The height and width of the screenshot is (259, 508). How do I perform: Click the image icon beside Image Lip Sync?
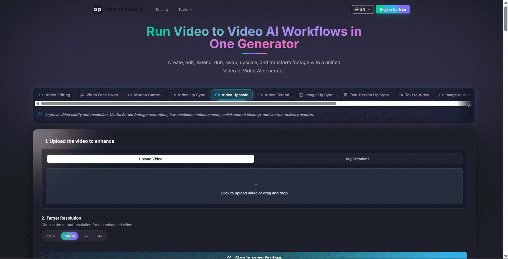301,95
